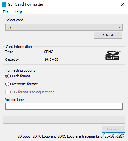Click the SDHC logo image

(x=113, y=56)
